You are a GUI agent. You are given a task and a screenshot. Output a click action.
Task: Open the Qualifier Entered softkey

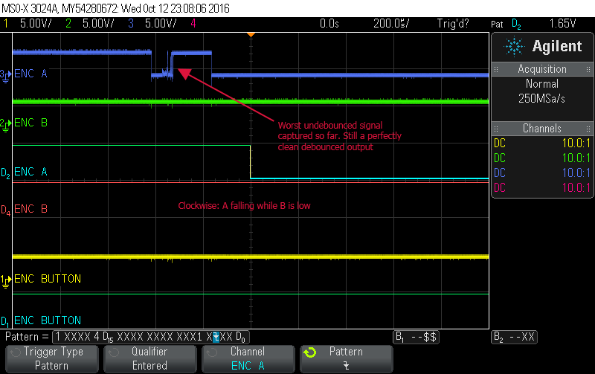tap(149, 358)
